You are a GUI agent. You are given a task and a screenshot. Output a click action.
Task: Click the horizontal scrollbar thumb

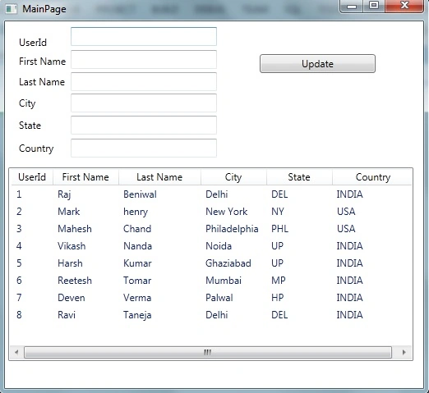pyautogui.click(x=208, y=352)
